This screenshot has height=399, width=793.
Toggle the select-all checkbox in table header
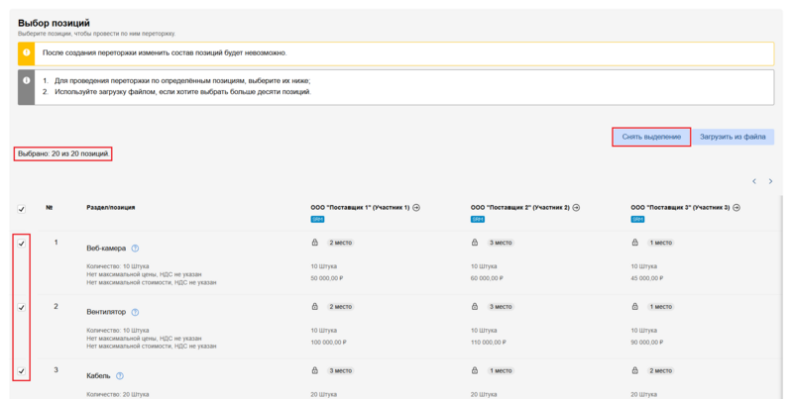21,209
